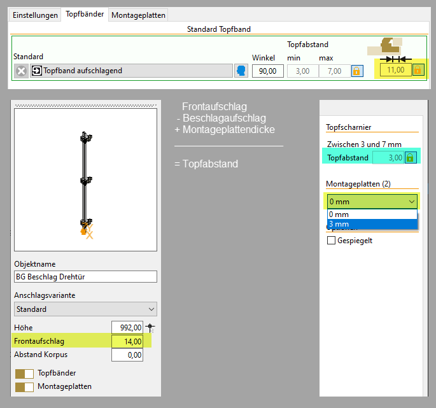Select 3 mm from the Montageplatten list
The height and width of the screenshot is (408, 436).
tap(372, 224)
